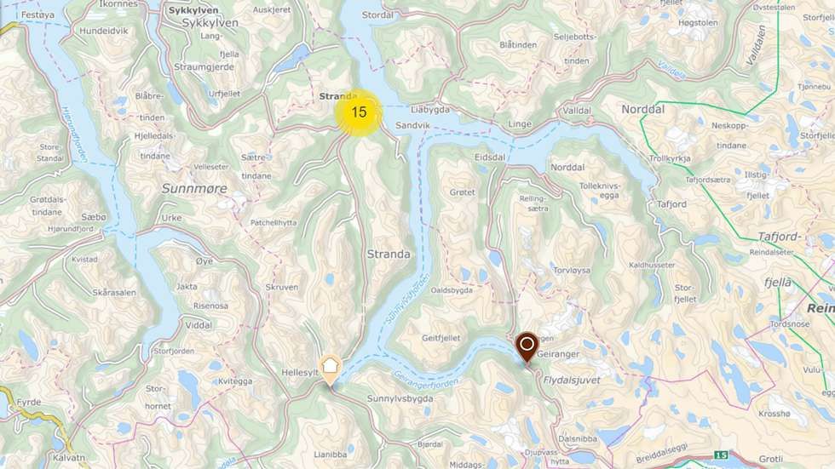The height and width of the screenshot is (469, 835).
Task: Click the Hjørundfjorden fjord label
Action: pos(75,134)
